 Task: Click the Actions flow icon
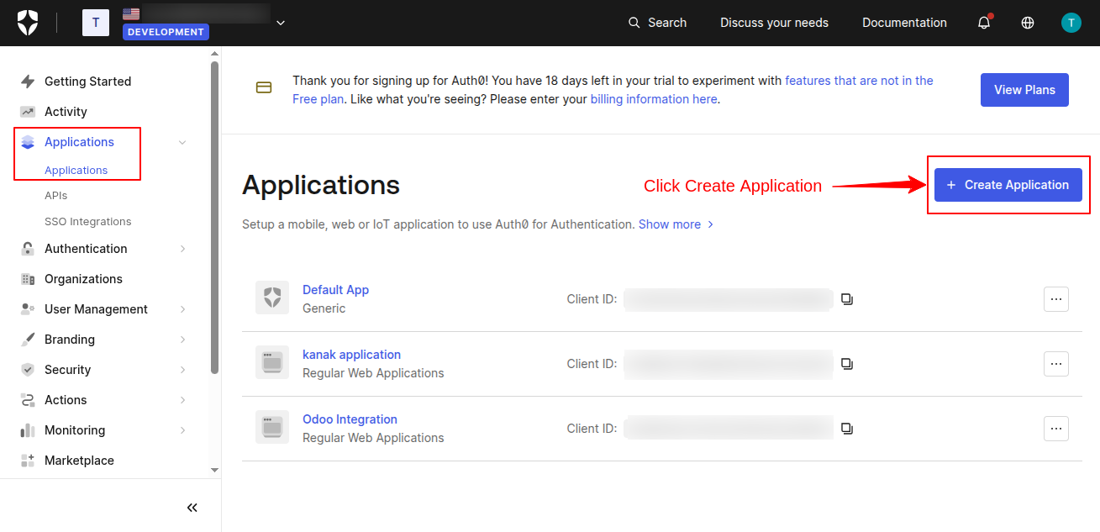(x=28, y=400)
